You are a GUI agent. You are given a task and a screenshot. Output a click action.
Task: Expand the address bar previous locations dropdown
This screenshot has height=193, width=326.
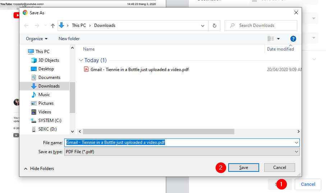203,25
